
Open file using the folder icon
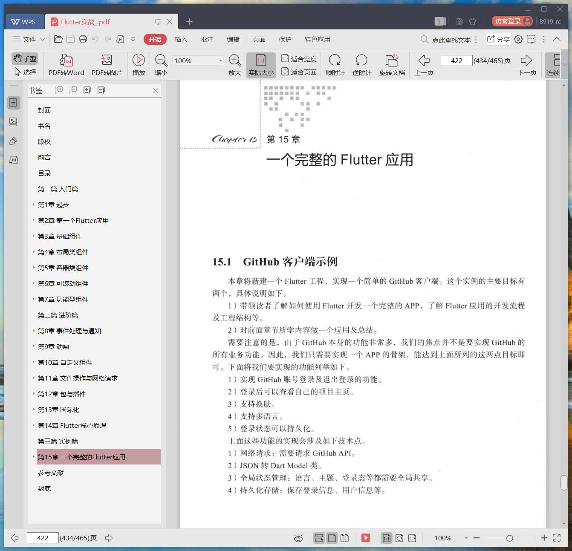[58, 39]
